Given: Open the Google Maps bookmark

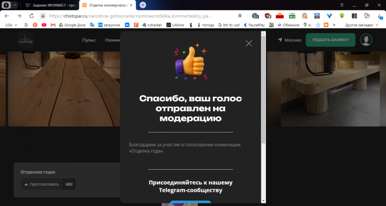Looking at the screenshot, I should (x=307, y=25).
